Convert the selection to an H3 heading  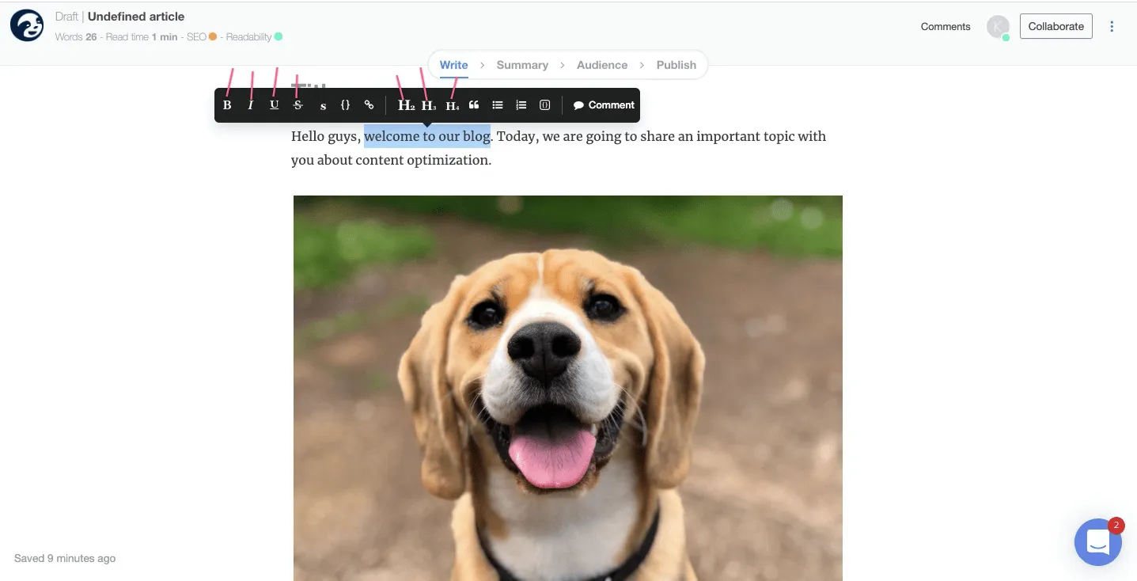coord(429,105)
